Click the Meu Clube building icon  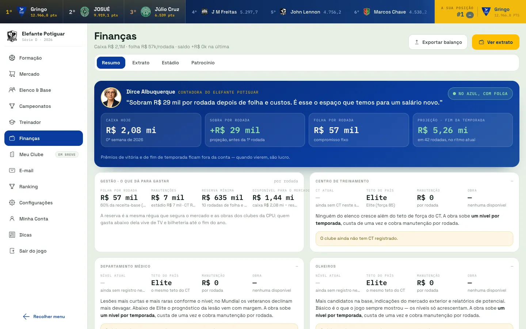[x=12, y=154]
